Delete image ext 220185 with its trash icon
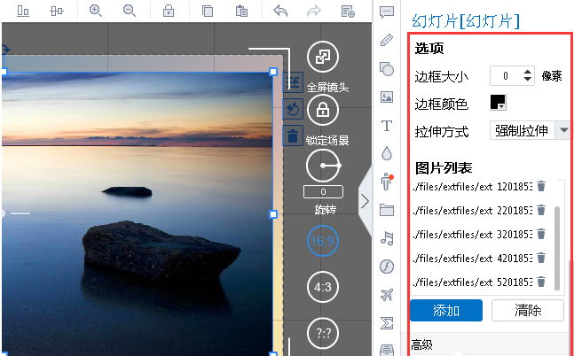This screenshot has height=356, width=574. click(541, 210)
